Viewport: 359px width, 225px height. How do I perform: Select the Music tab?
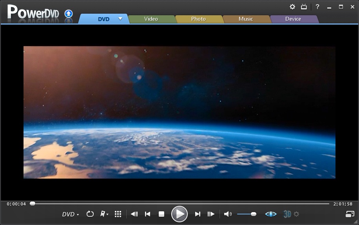point(246,19)
